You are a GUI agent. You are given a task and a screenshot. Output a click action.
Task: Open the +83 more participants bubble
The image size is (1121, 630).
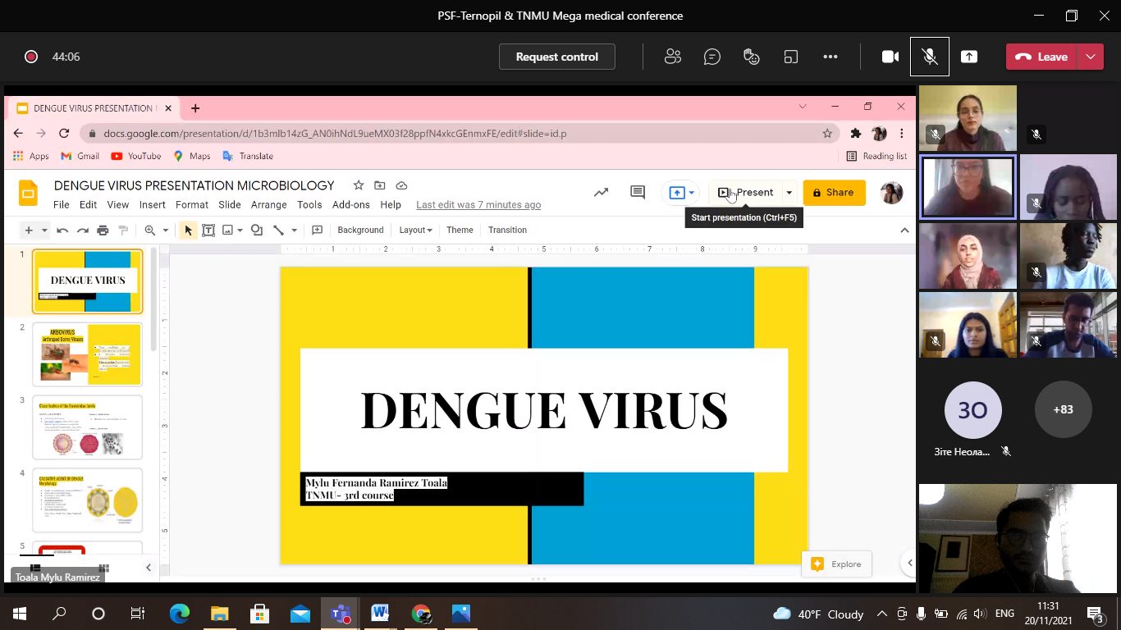tap(1063, 409)
